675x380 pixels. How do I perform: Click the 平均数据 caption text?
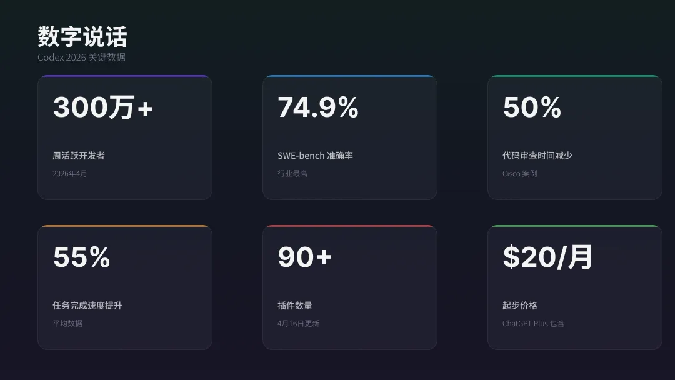pos(67,324)
